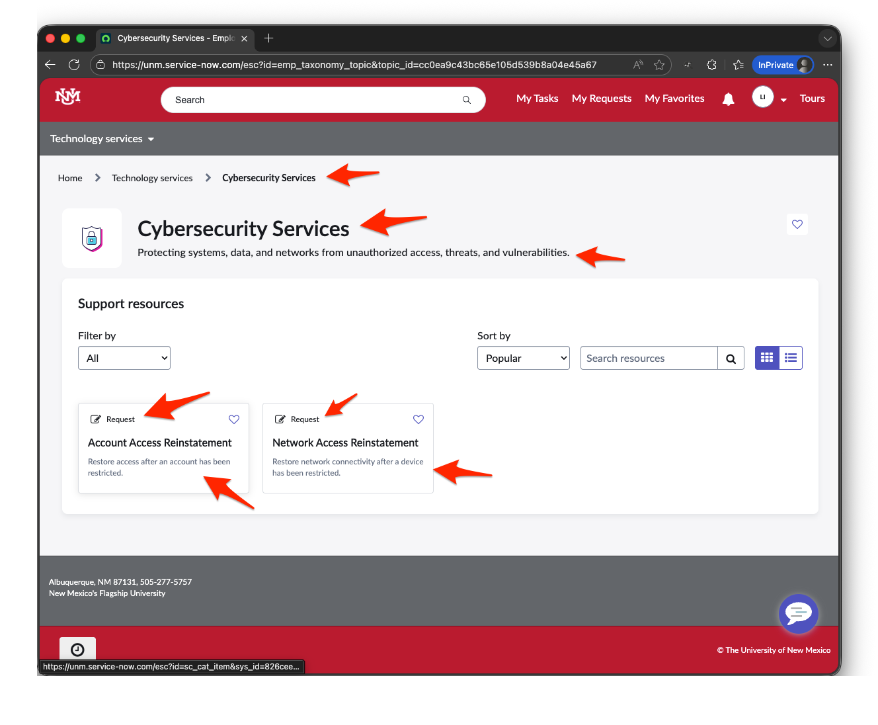Open the Sort by Popular dropdown

pos(523,358)
